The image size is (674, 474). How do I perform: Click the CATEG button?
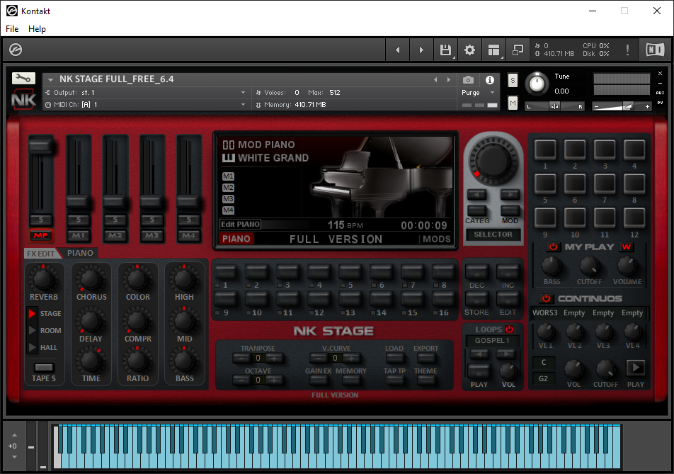pyautogui.click(x=477, y=210)
